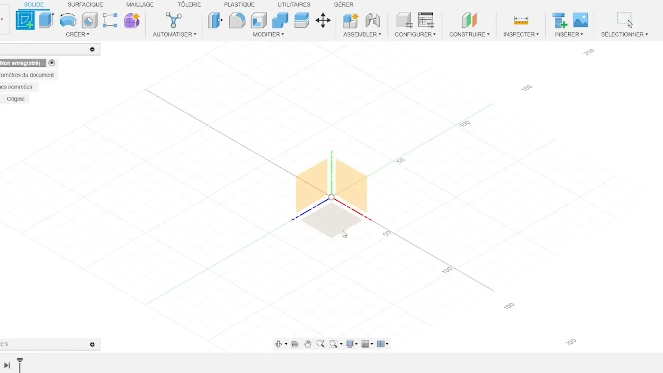The image size is (663, 373).
Task: Open the UTILITAIRES tab
Action: (294, 4)
